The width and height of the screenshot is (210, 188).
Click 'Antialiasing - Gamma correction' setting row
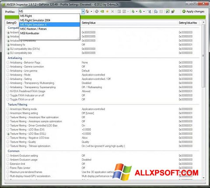103,67
